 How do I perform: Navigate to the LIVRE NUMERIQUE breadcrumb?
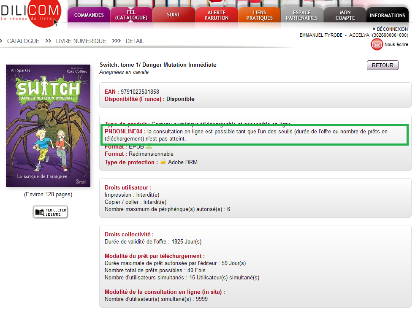click(81, 41)
